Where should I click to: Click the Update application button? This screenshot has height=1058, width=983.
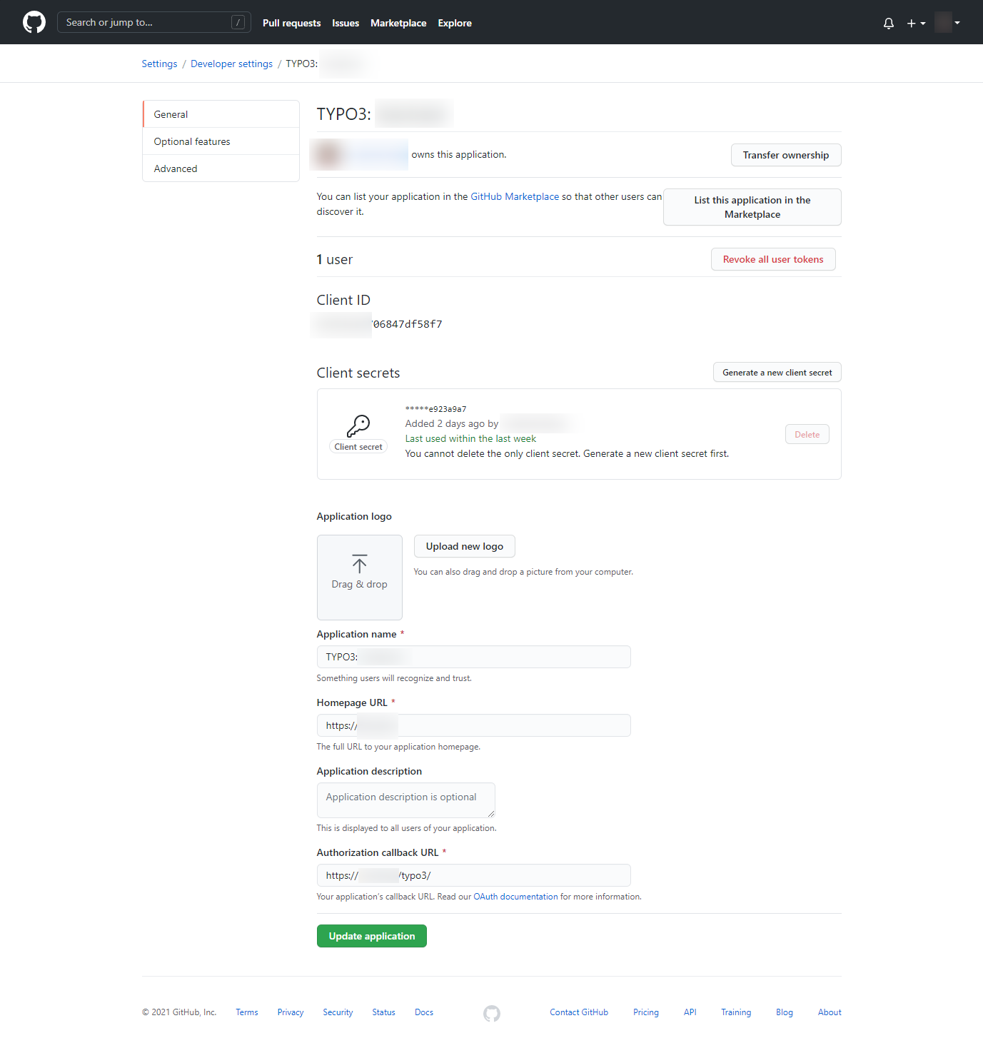click(372, 936)
